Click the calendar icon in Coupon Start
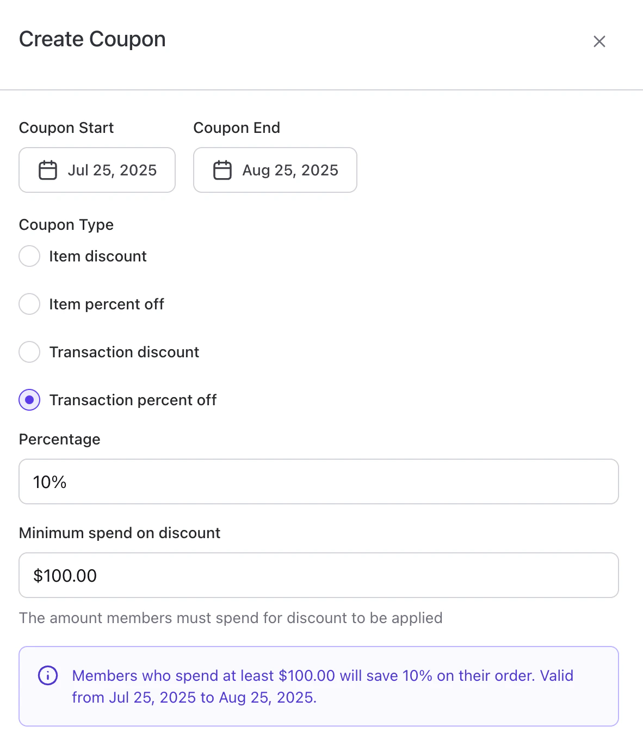This screenshot has width=643, height=756. (x=48, y=170)
